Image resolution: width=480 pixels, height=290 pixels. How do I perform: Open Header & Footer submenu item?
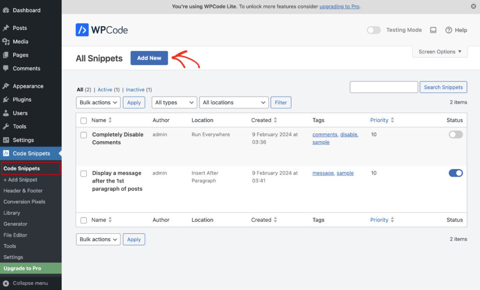[x=23, y=191]
